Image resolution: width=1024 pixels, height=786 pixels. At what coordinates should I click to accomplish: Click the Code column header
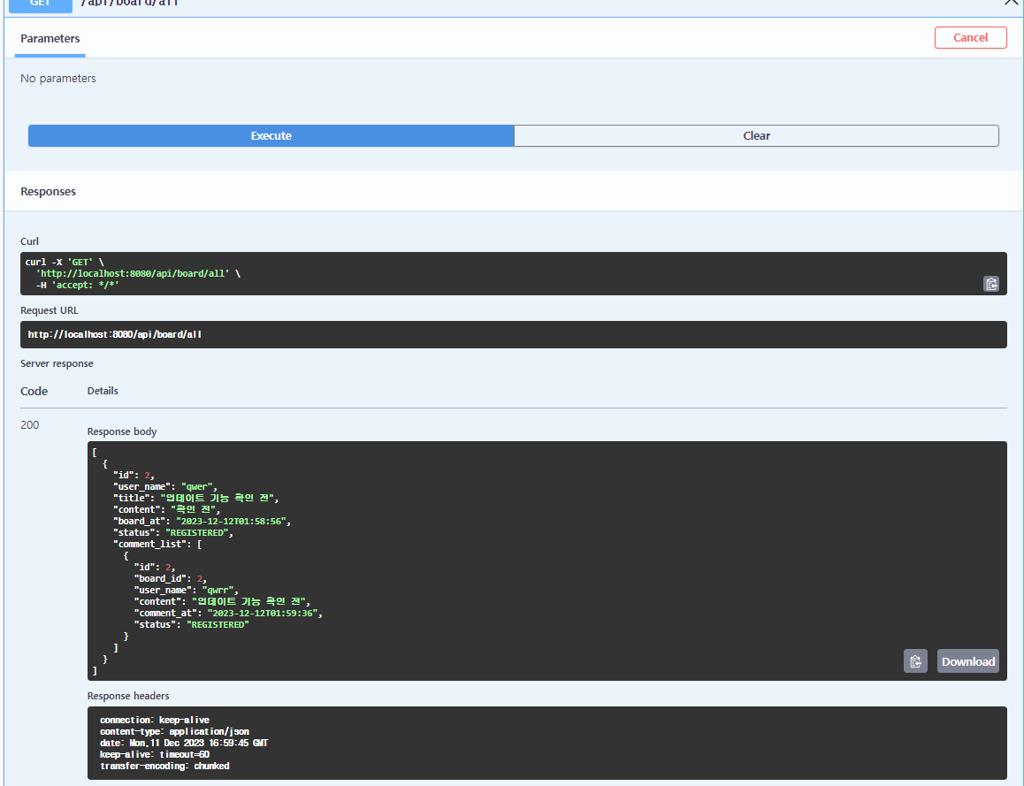[34, 391]
